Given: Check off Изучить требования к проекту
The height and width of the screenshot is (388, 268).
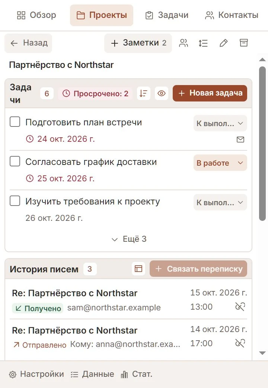Looking at the screenshot, I should tap(15, 201).
